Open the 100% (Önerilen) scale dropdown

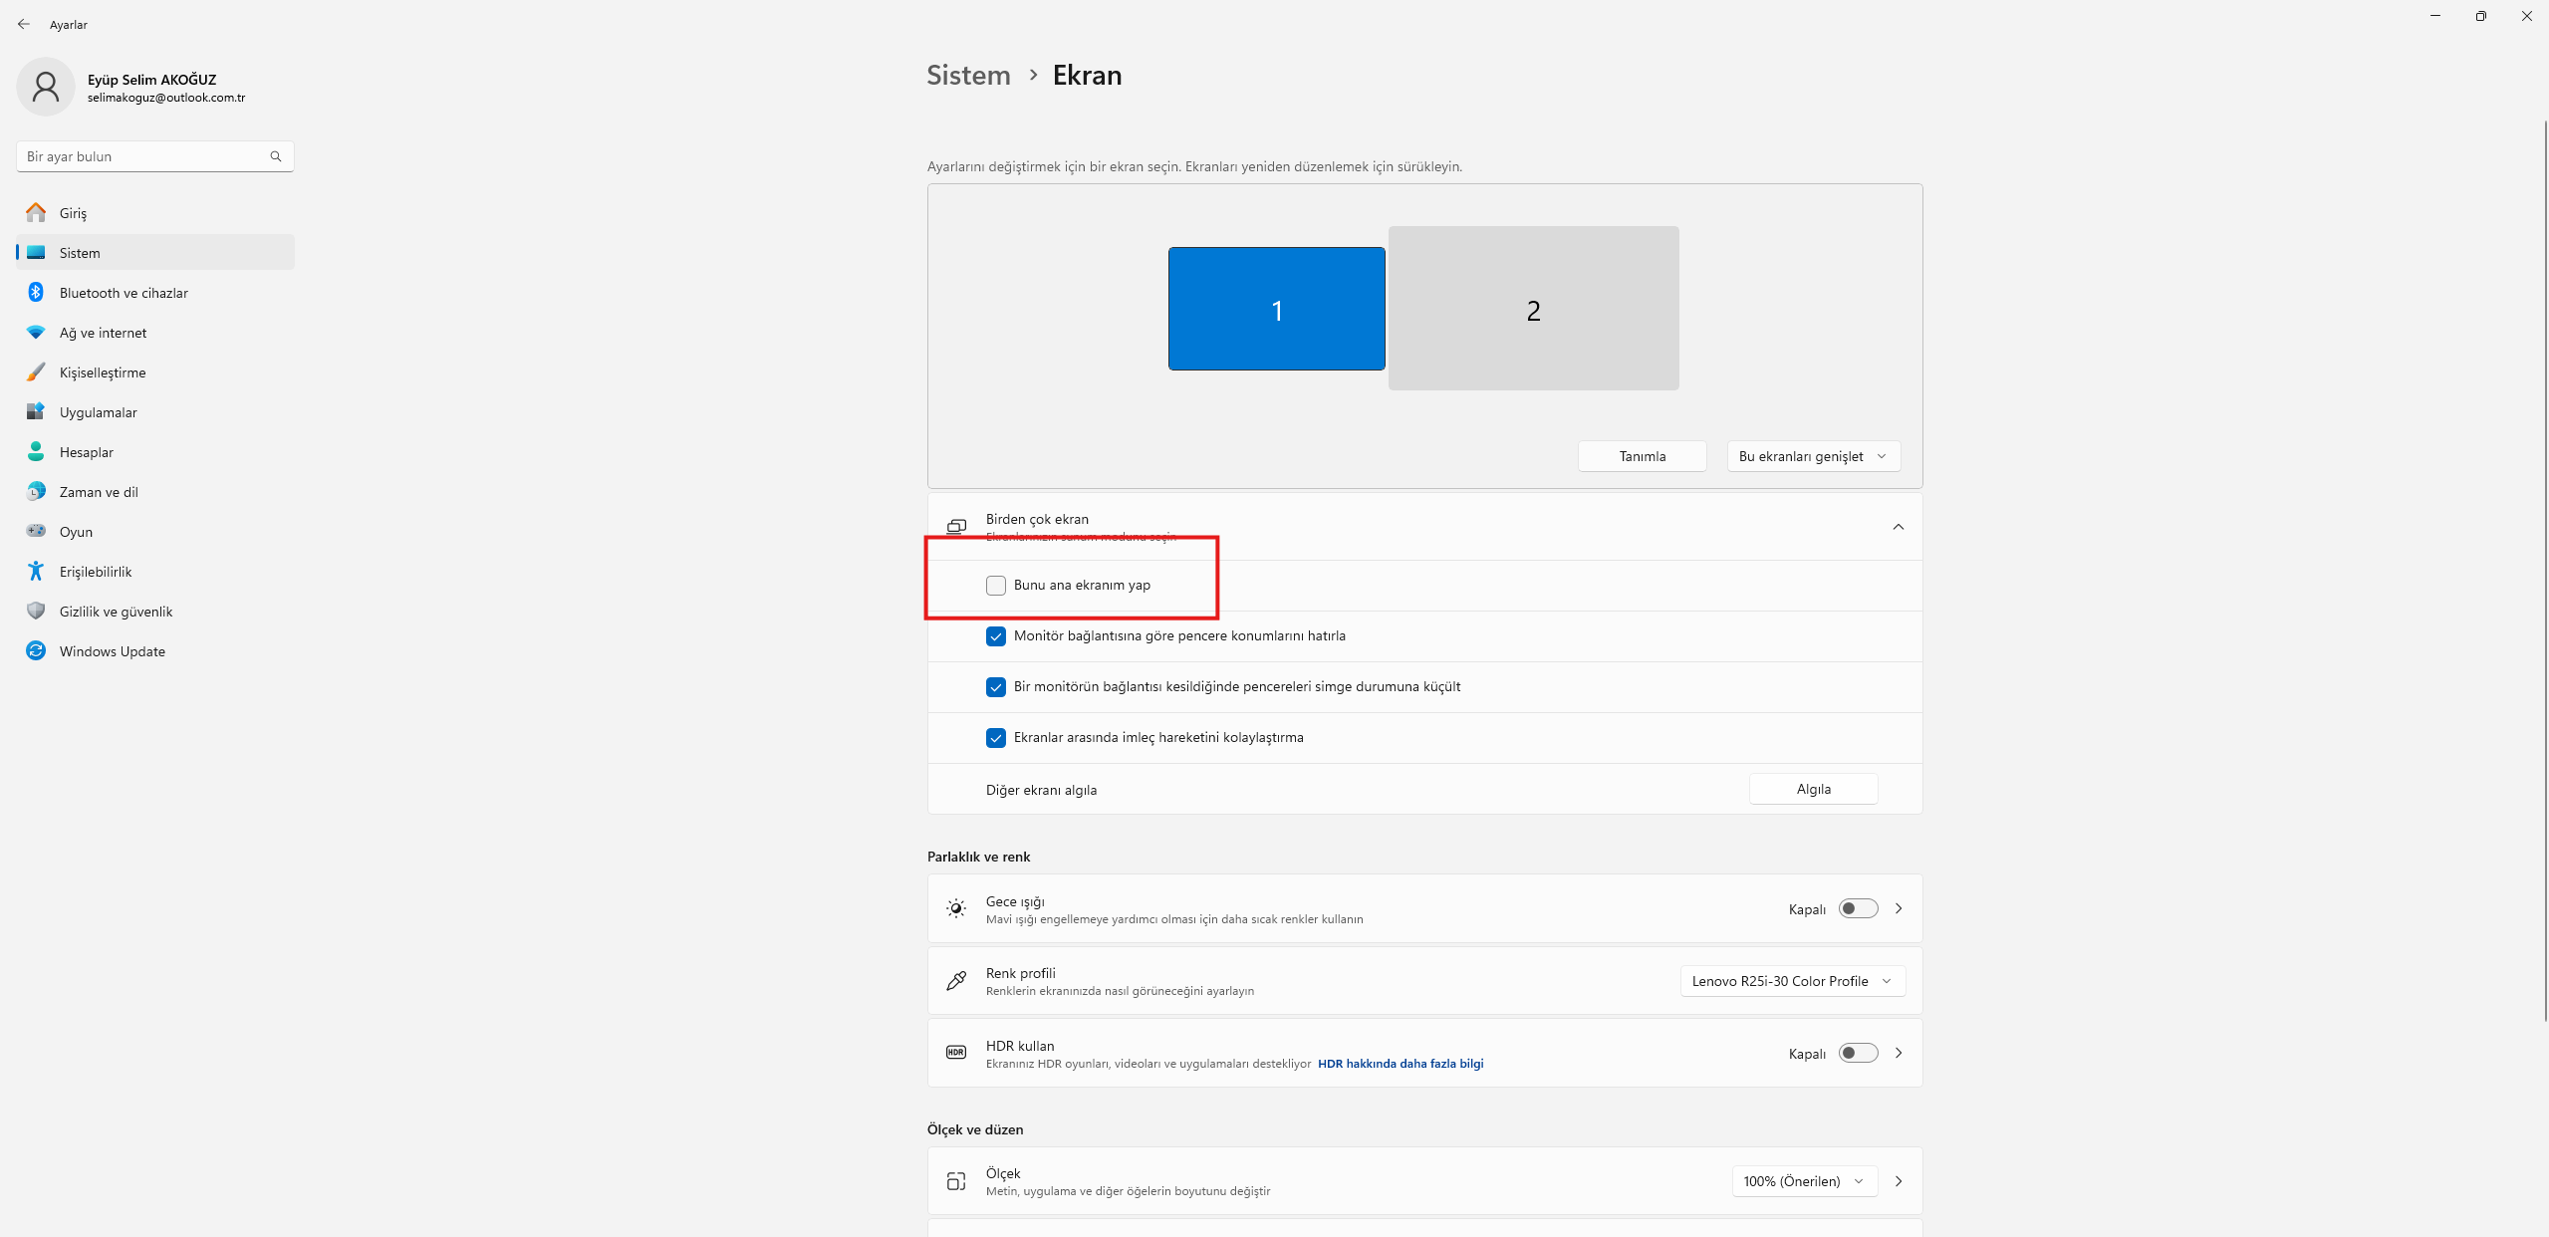tap(1805, 1181)
